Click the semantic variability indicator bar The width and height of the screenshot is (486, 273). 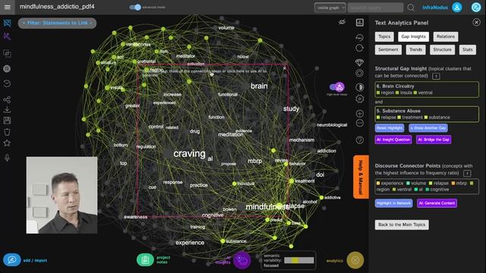click(298, 260)
